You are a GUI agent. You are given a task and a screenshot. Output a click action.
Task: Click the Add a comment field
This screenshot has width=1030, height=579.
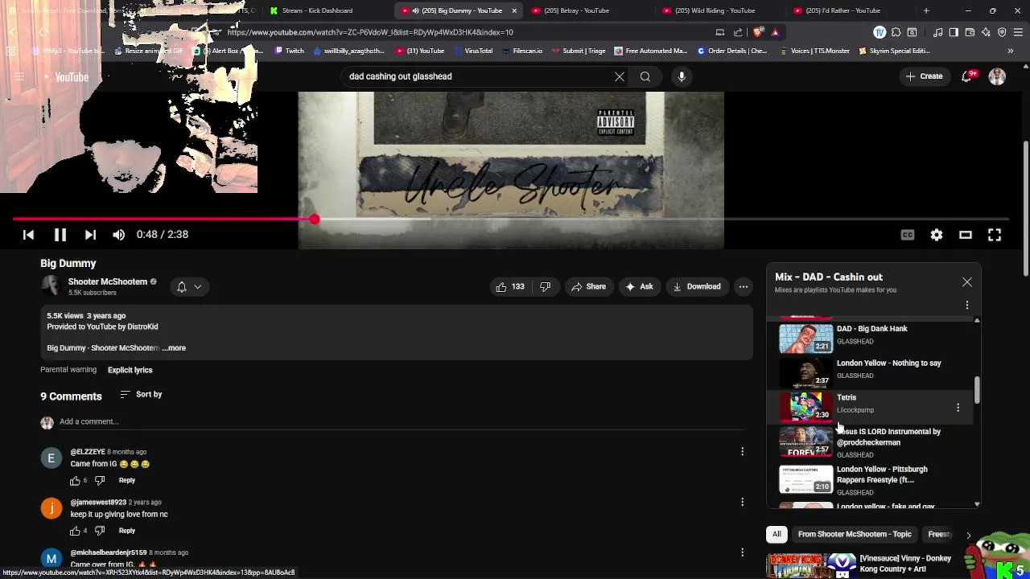coord(402,421)
